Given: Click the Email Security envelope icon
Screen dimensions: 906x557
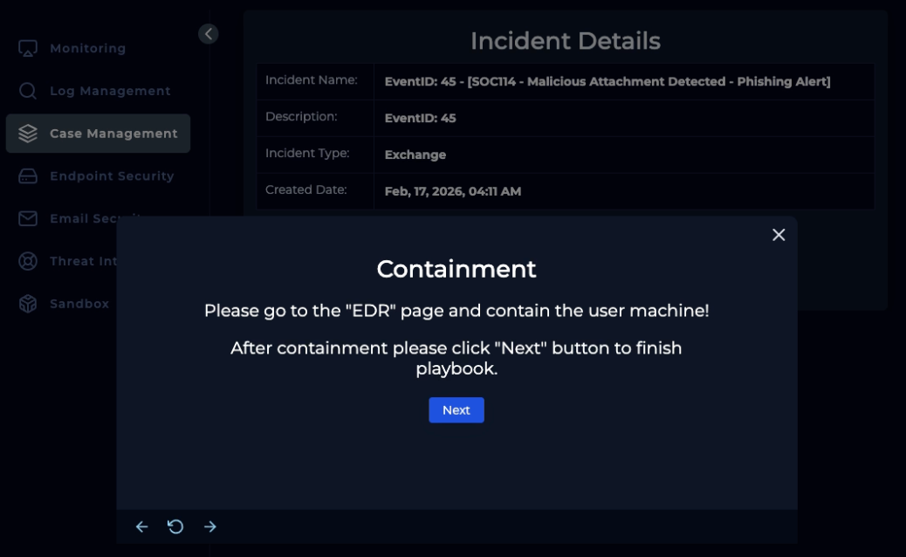Looking at the screenshot, I should coord(28,218).
